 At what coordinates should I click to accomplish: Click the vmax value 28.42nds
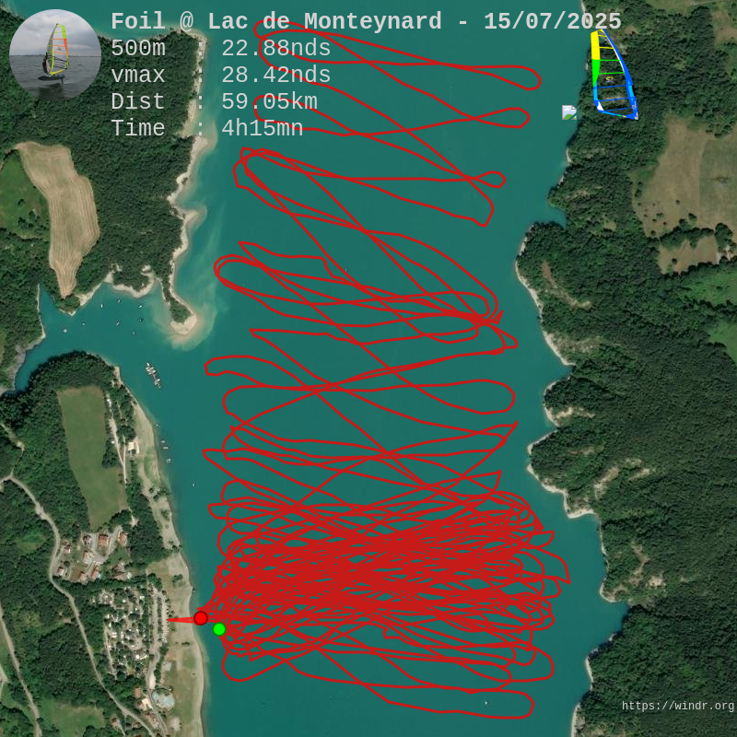[275, 76]
